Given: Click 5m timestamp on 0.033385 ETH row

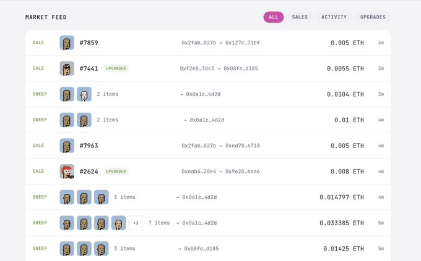Looking at the screenshot, I should [381, 223].
